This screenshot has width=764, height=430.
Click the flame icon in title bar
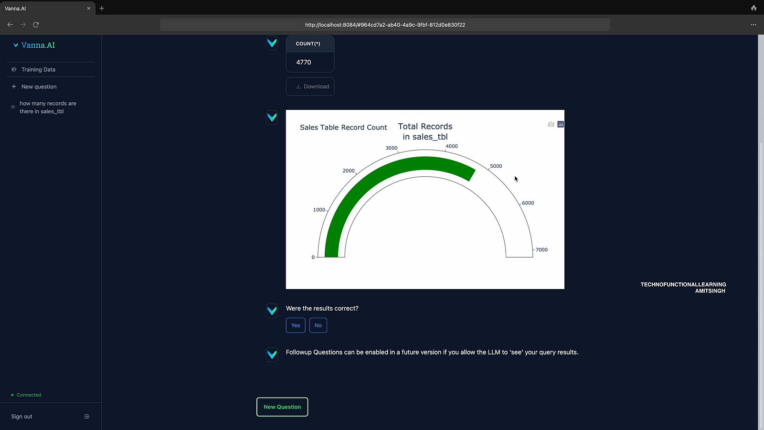click(753, 8)
